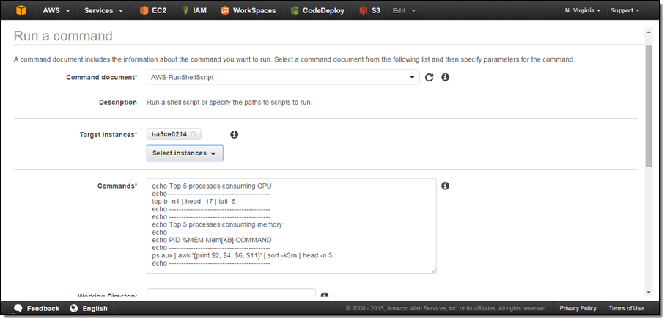Click the Command document label
The width and height of the screenshot is (667, 322).
click(102, 78)
